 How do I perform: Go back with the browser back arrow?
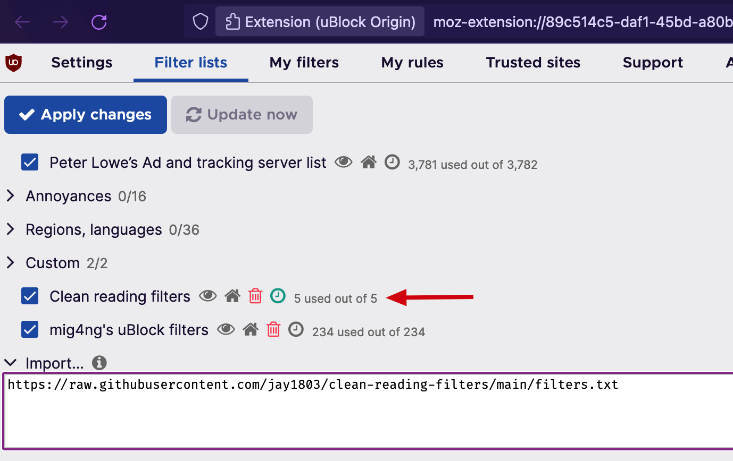22,22
